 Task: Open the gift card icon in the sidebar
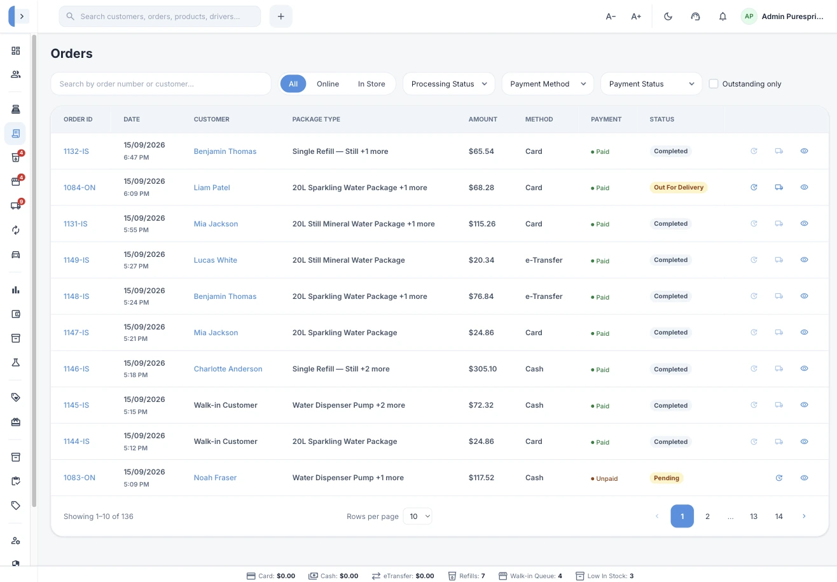(16, 422)
